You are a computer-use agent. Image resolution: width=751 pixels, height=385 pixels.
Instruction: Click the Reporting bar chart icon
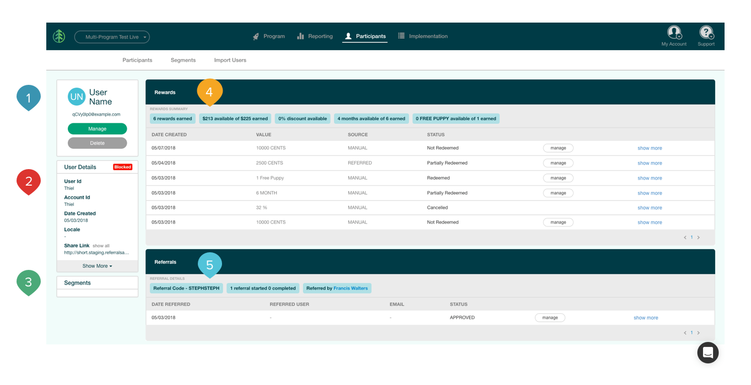300,36
